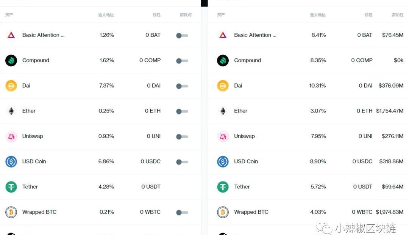Image resolution: width=409 pixels, height=235 pixels.
Task: Click the Uniswap icon in borrow list
Action: pyautogui.click(x=223, y=136)
